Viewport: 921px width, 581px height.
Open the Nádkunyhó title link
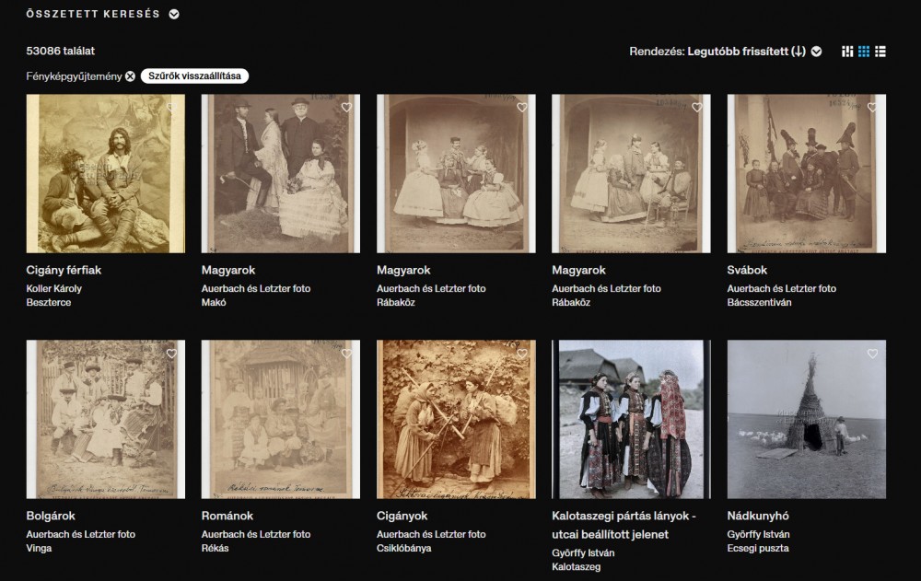757,516
